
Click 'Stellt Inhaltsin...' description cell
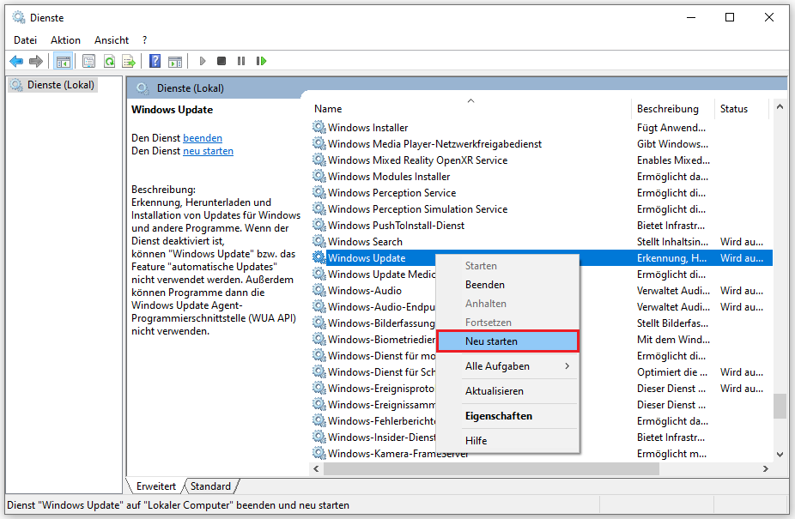tap(672, 242)
